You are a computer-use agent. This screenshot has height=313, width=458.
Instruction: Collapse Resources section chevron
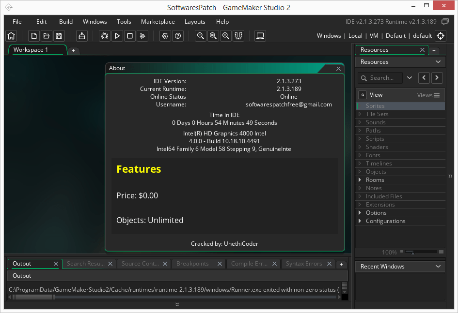pyautogui.click(x=438, y=62)
